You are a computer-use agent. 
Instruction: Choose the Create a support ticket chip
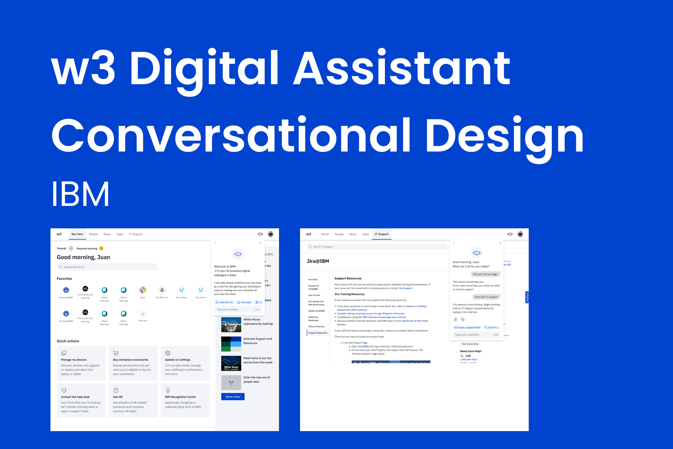(x=467, y=327)
